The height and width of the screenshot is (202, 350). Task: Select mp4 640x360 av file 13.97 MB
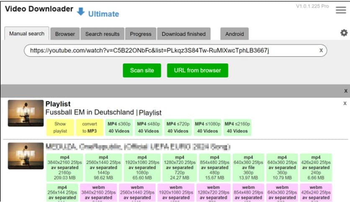(248, 167)
